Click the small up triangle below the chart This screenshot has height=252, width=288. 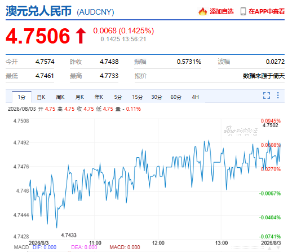(x=269, y=248)
